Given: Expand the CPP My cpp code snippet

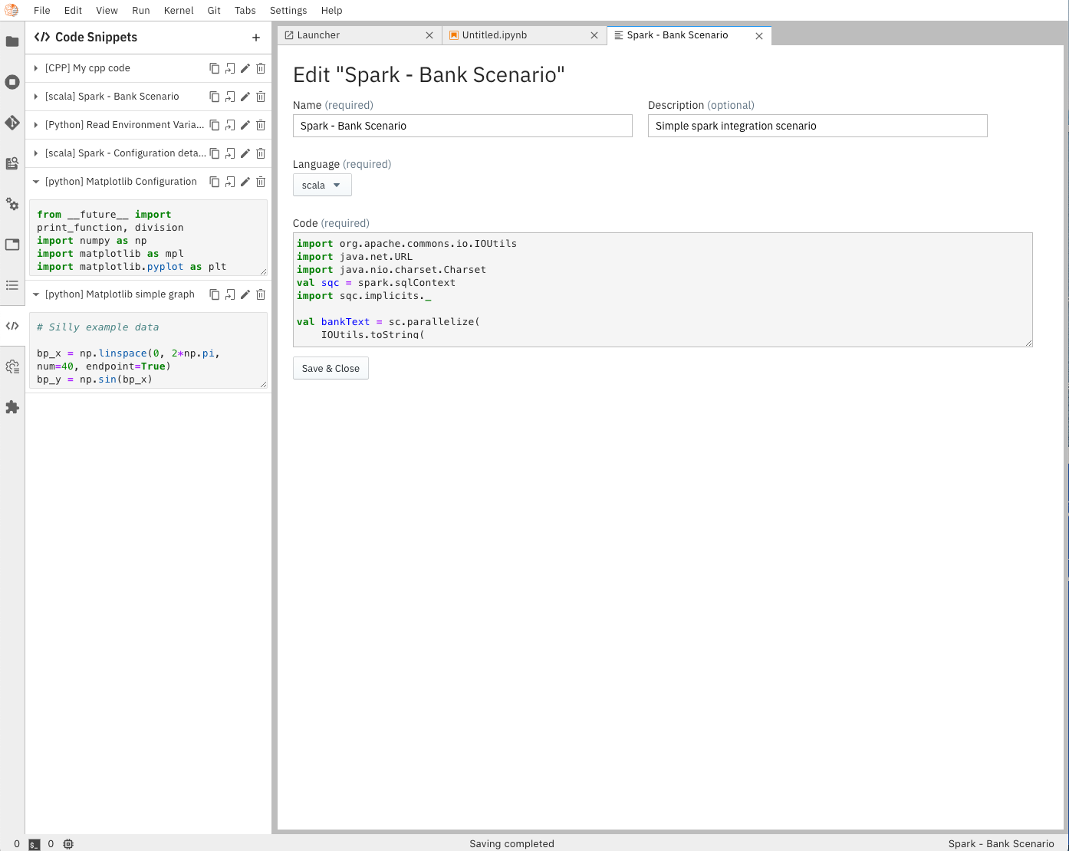Looking at the screenshot, I should (36, 67).
